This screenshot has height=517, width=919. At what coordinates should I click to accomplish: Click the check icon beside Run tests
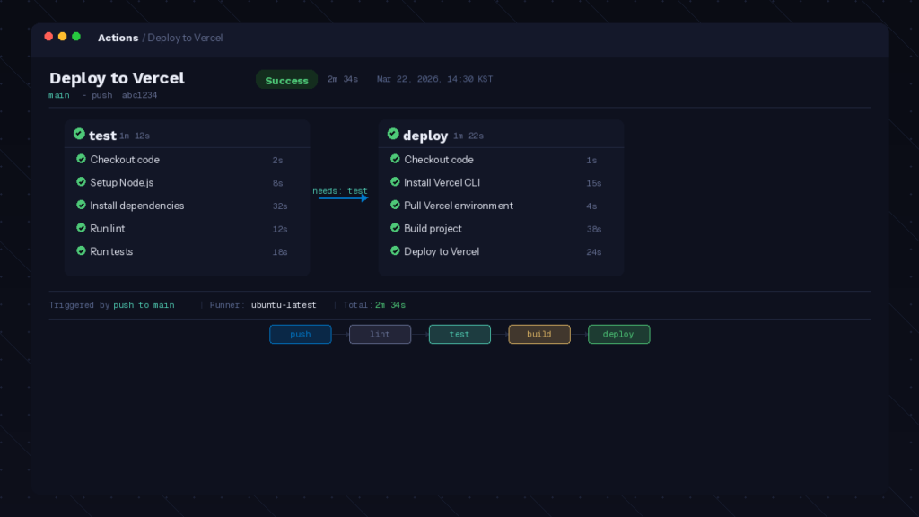82,251
